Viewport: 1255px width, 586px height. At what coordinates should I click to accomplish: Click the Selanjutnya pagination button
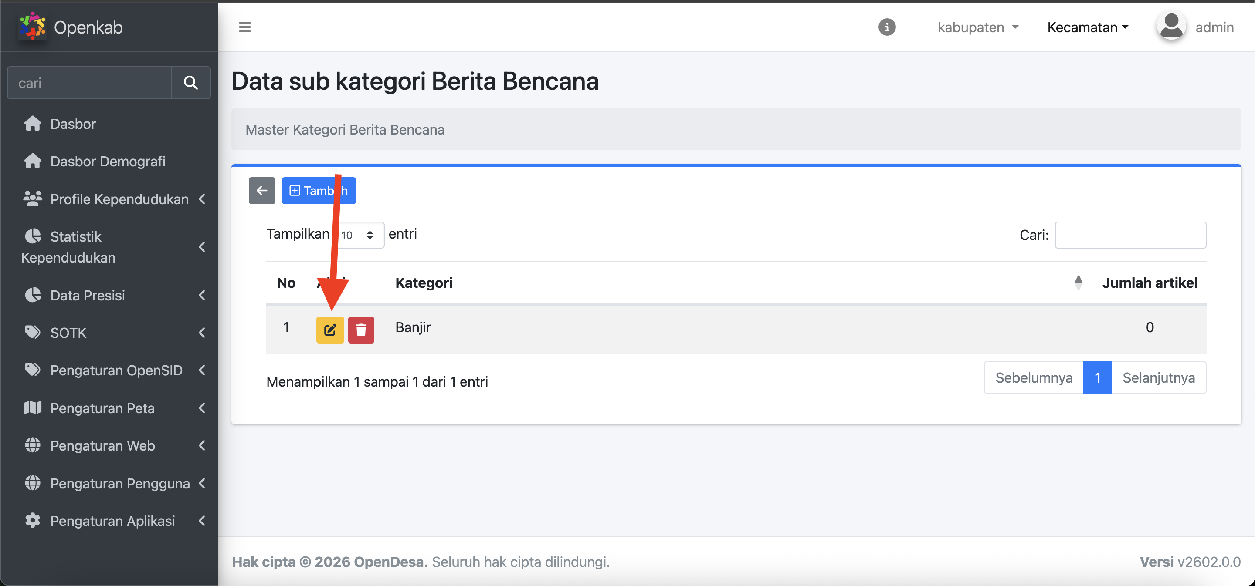(x=1158, y=378)
